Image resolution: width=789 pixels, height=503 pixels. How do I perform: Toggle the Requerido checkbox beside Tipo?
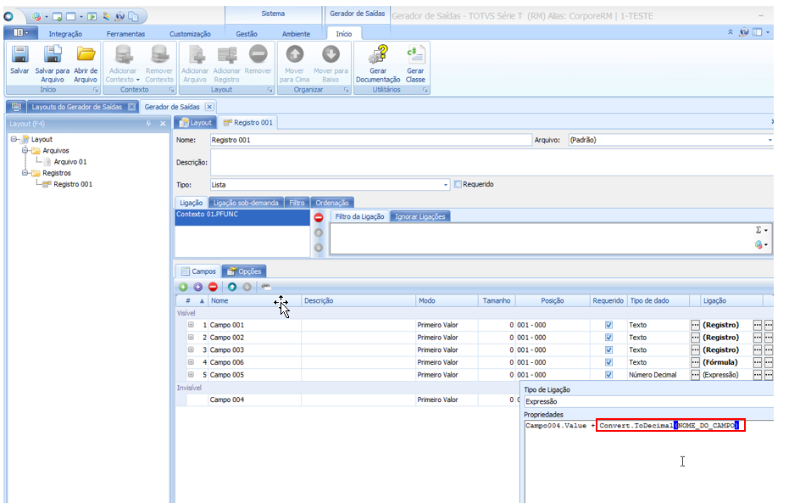[458, 184]
